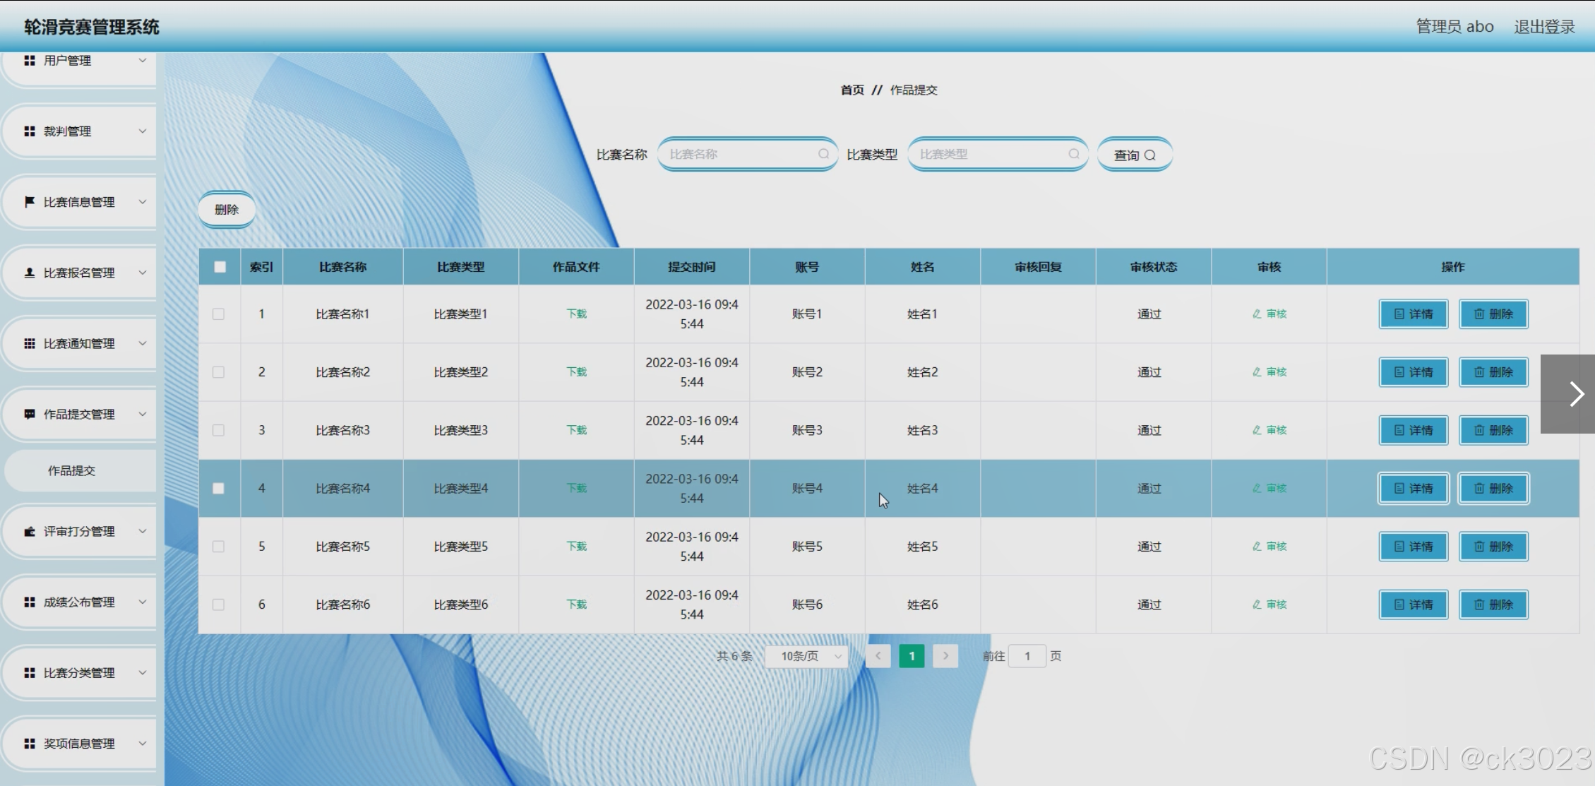Open the 奖项信息管理 menu
Screen dimensions: 1595x786
point(79,744)
